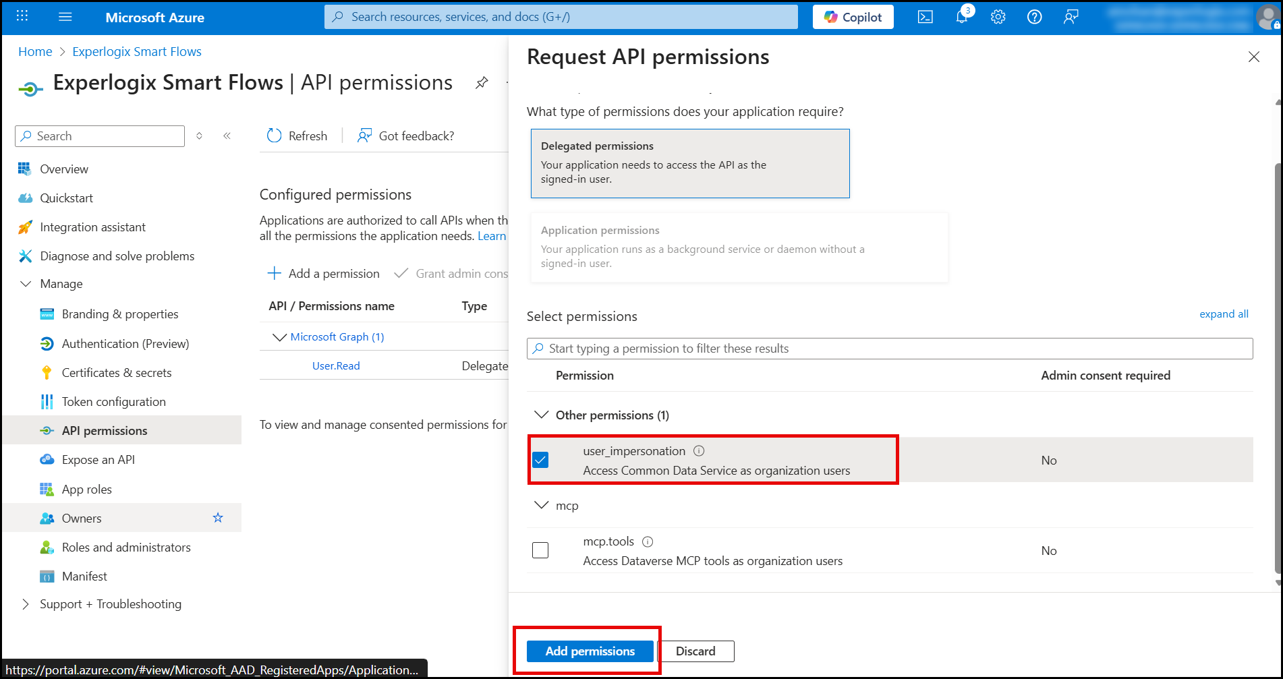Screen dimensions: 1283x679
Task: Click the Expose an API cloud icon
Action: [x=47, y=459]
